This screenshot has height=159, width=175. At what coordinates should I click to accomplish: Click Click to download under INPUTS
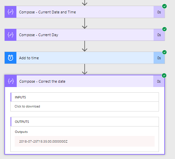pyautogui.click(x=27, y=106)
